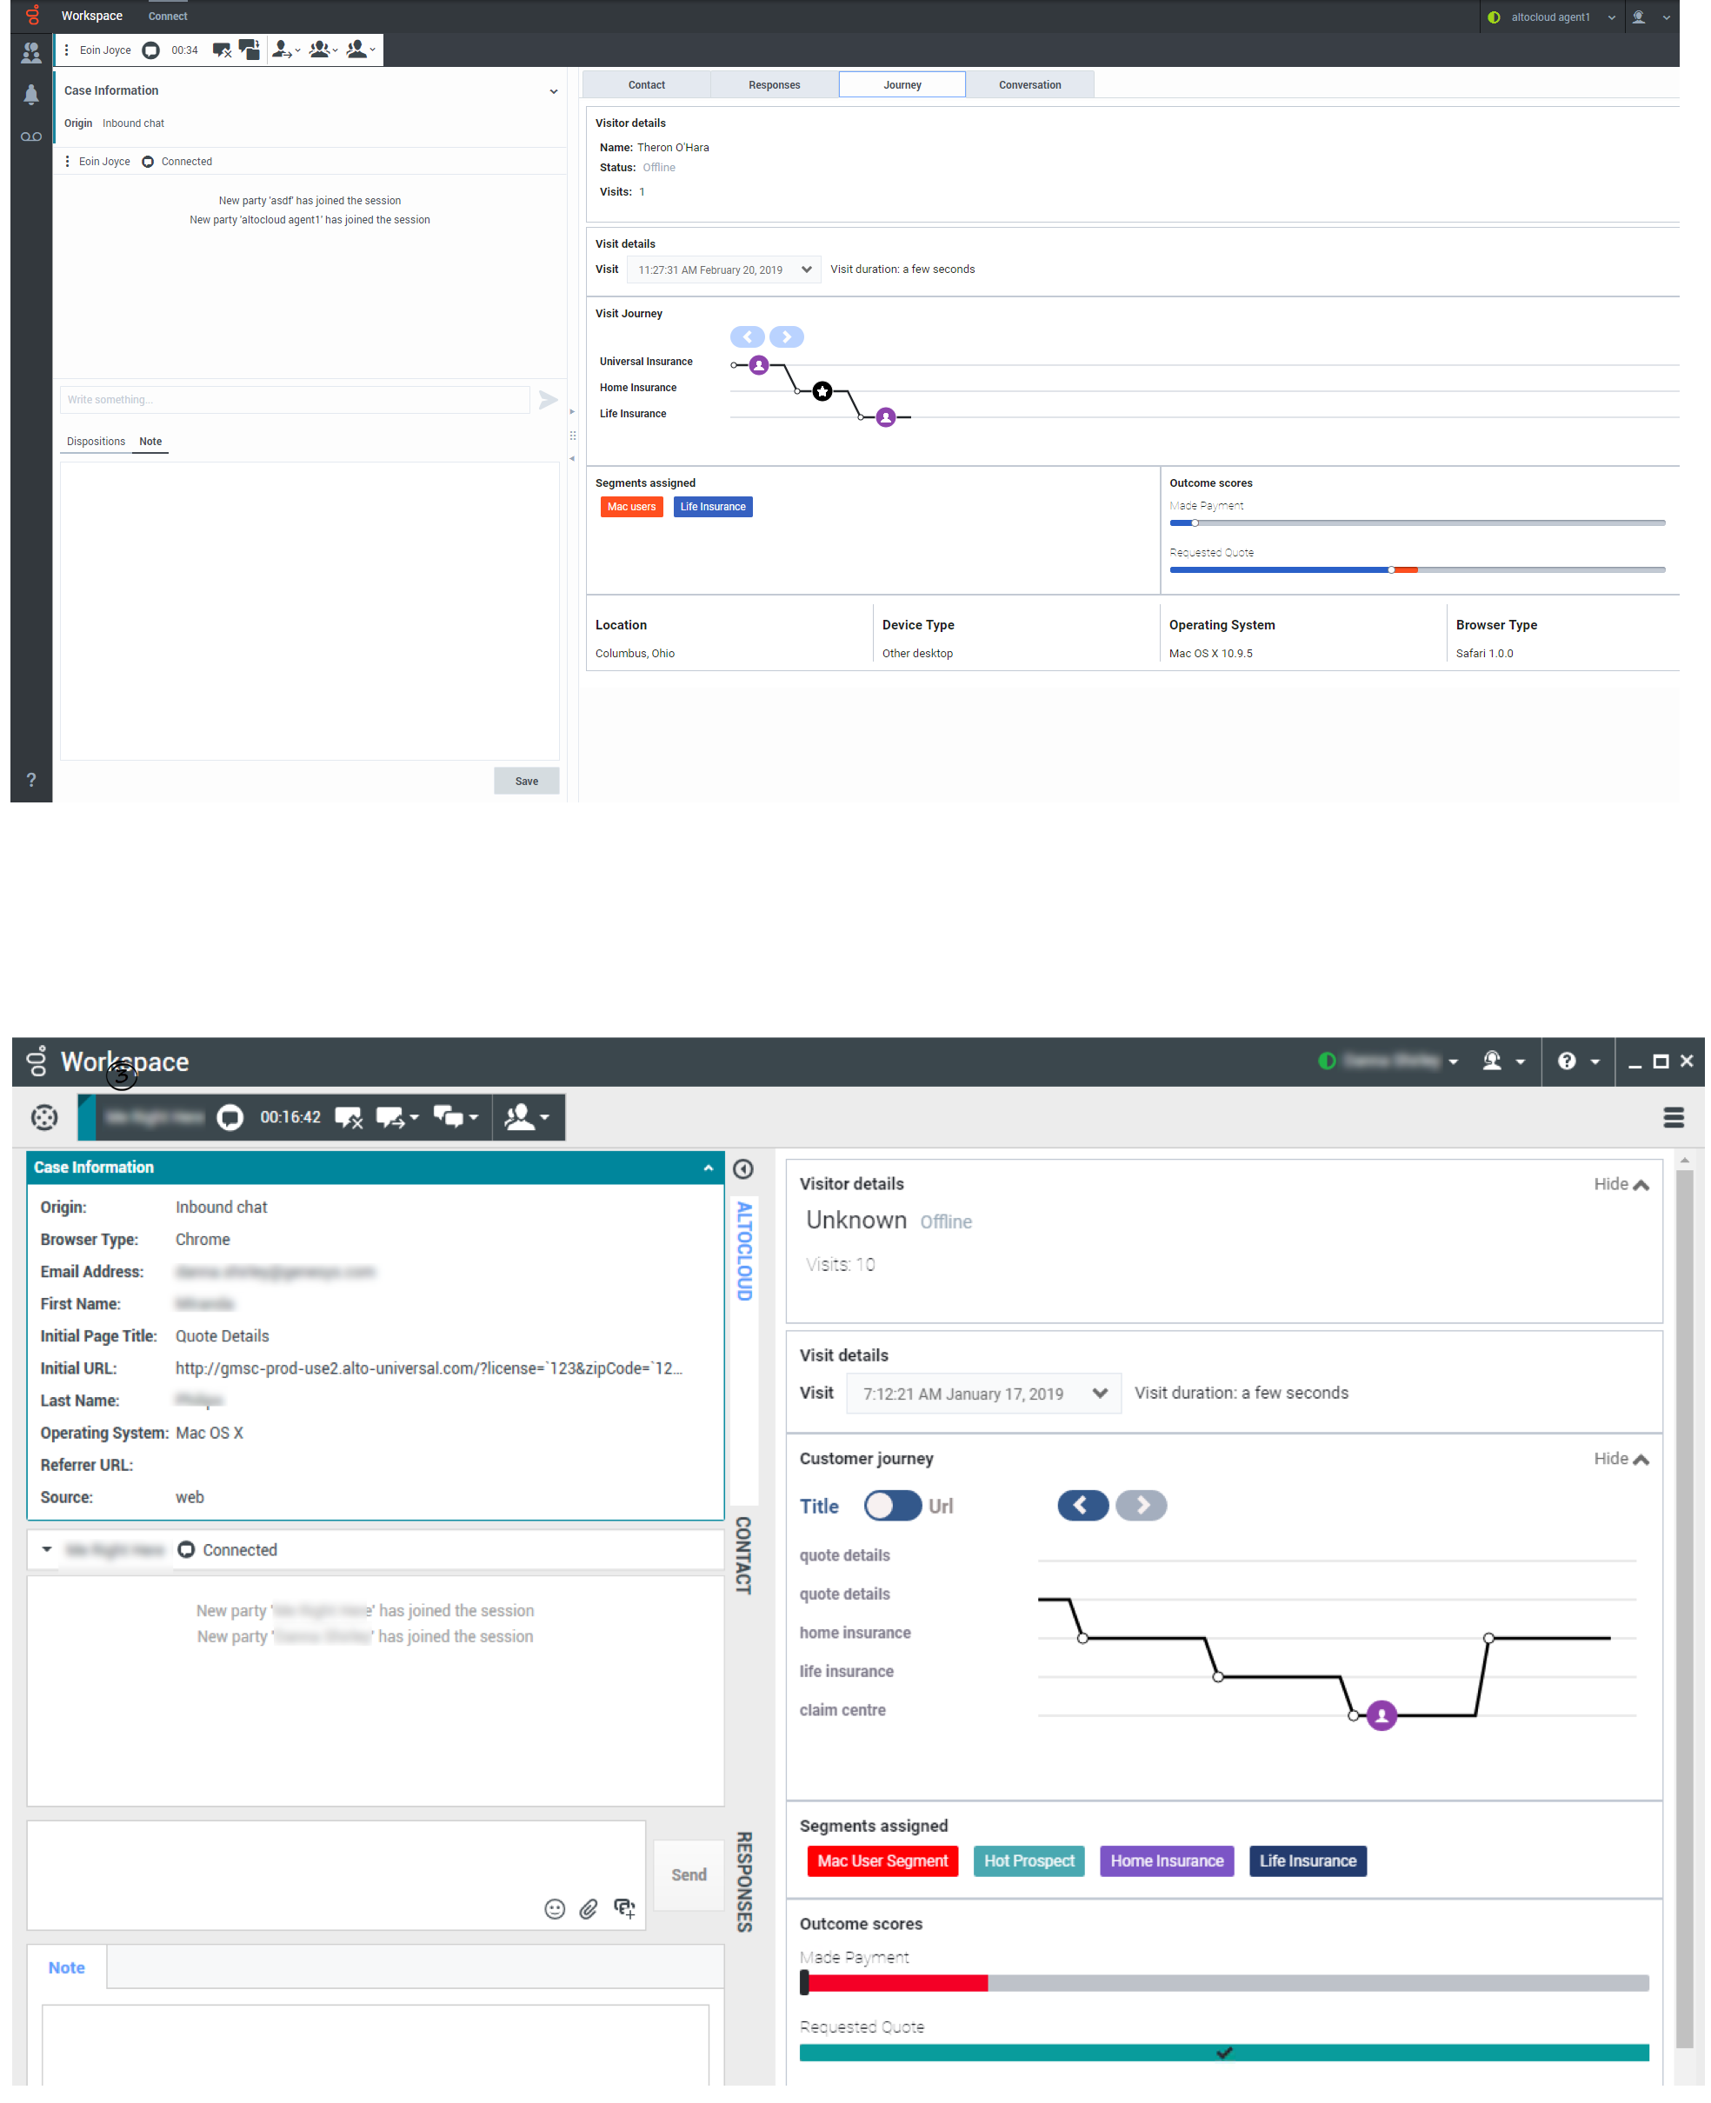Switch to the Responses tab

[x=774, y=84]
